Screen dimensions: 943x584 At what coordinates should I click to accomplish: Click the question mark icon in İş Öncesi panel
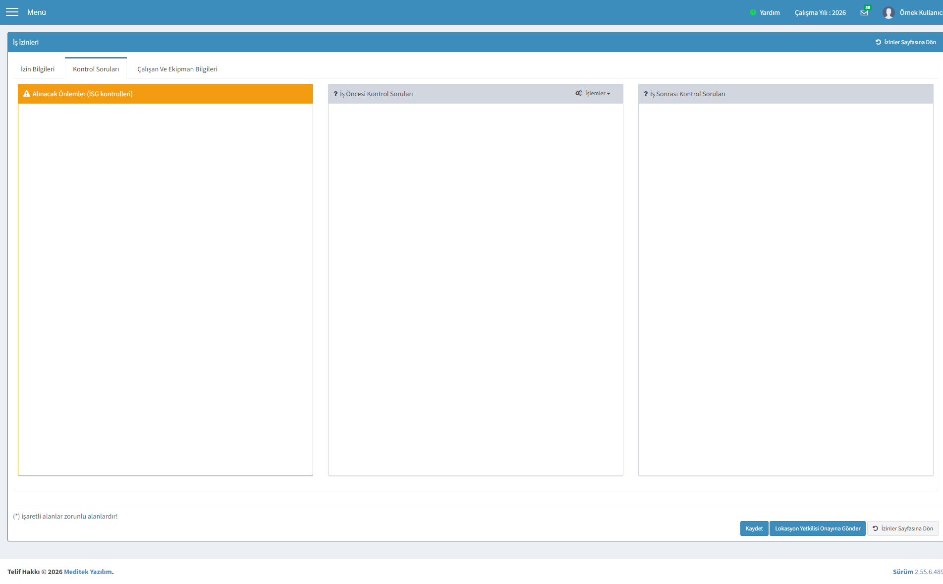(x=335, y=94)
